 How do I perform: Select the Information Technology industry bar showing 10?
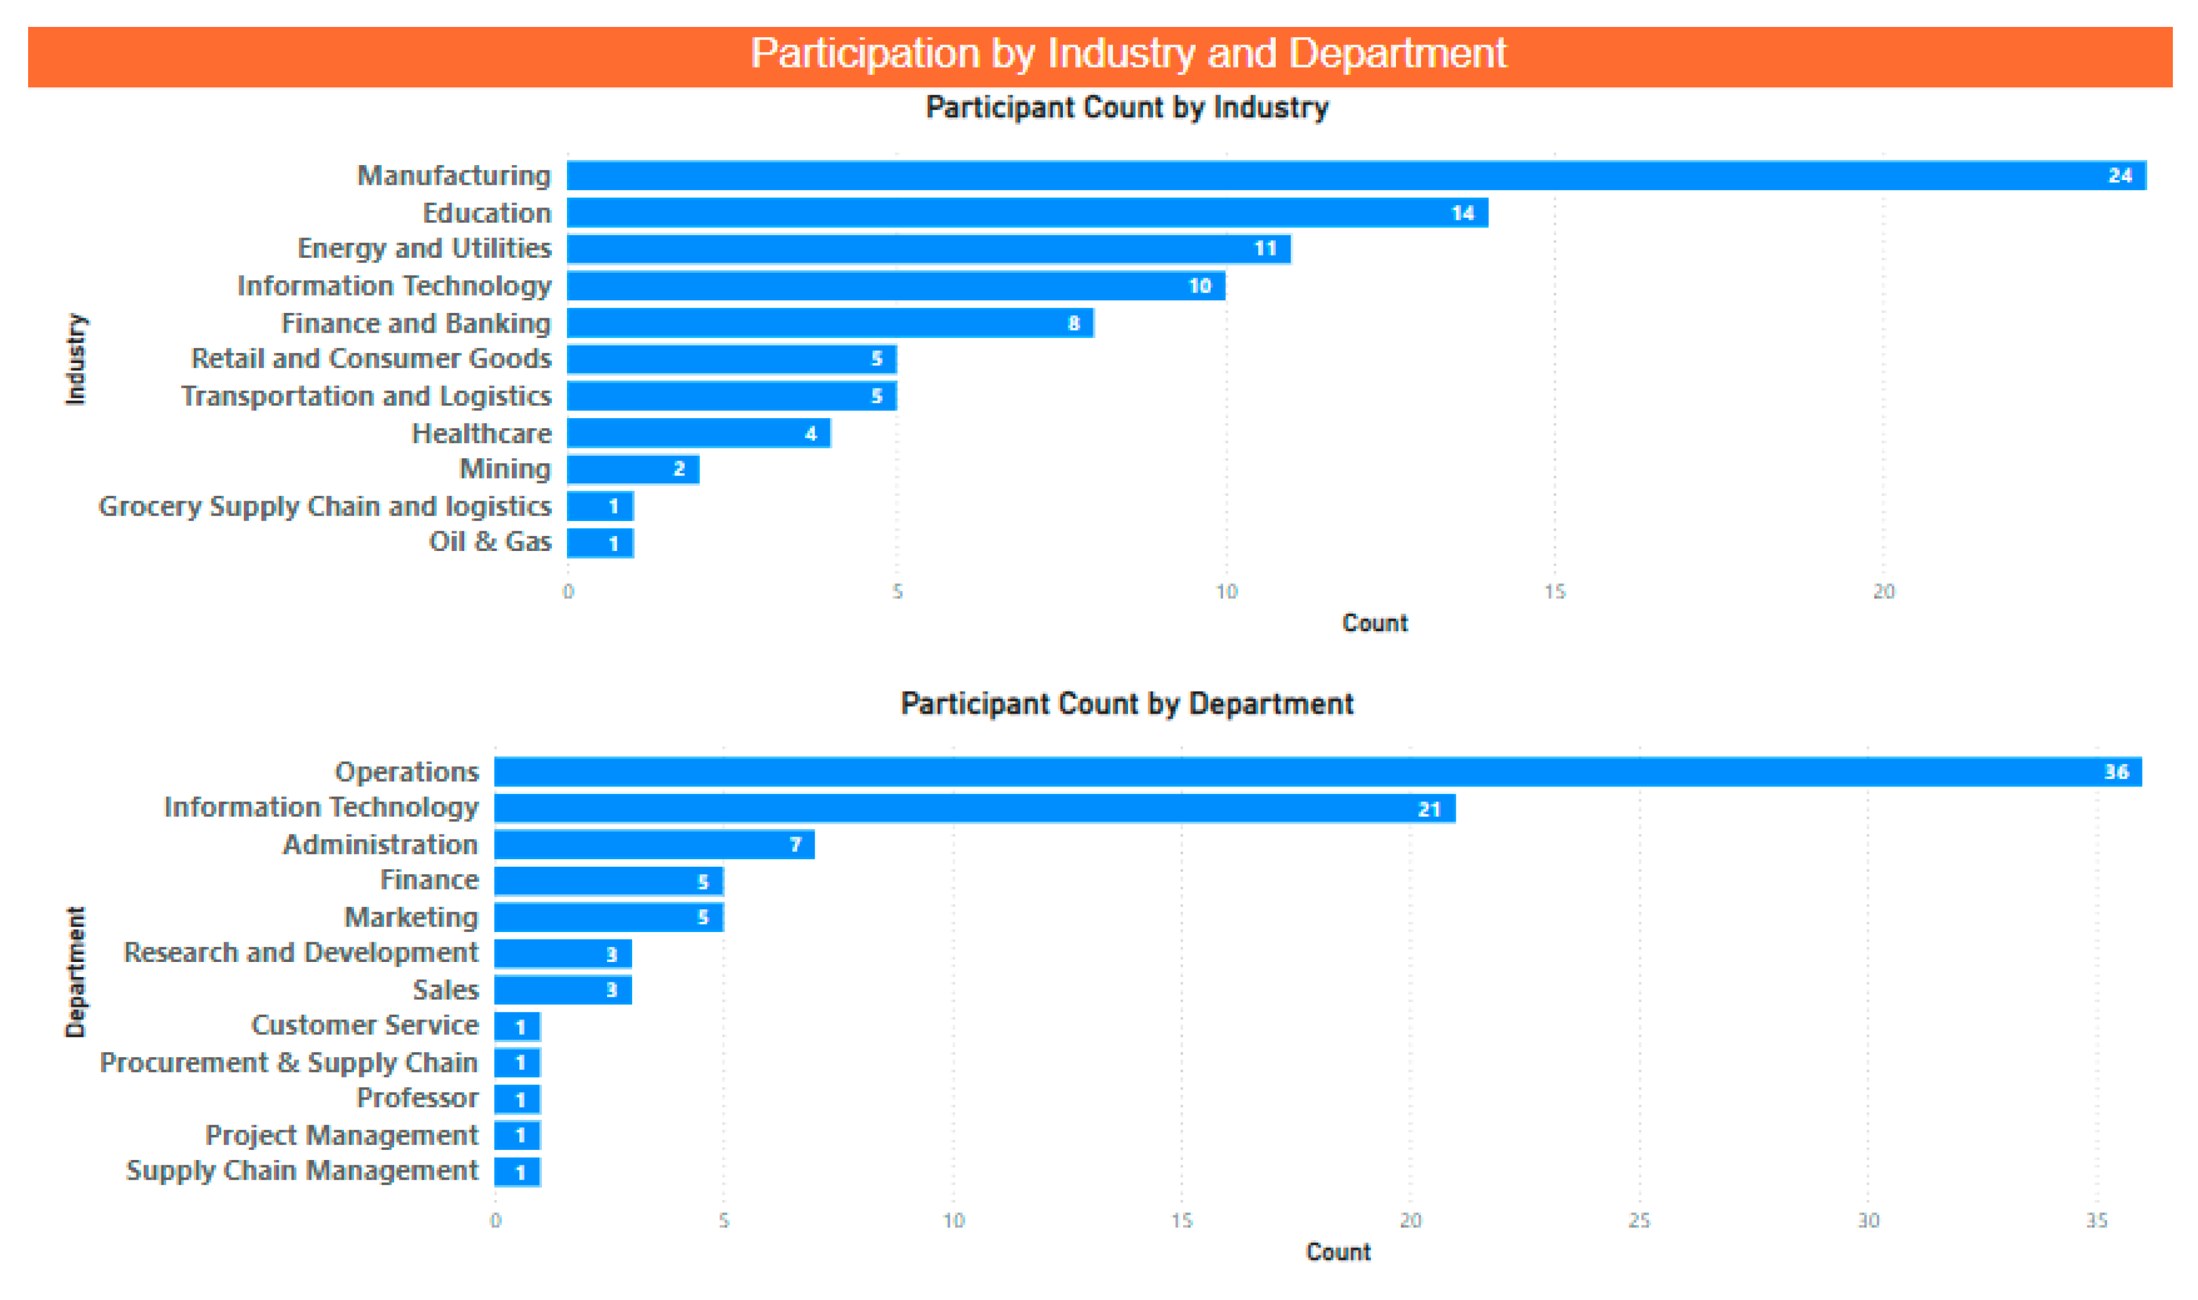(896, 285)
